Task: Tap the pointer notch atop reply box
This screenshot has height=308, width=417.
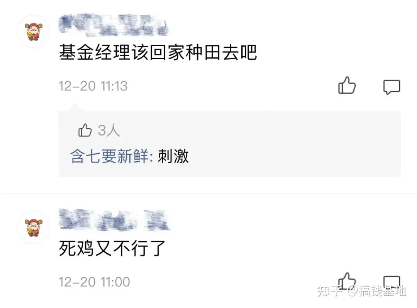Action: coord(75,107)
